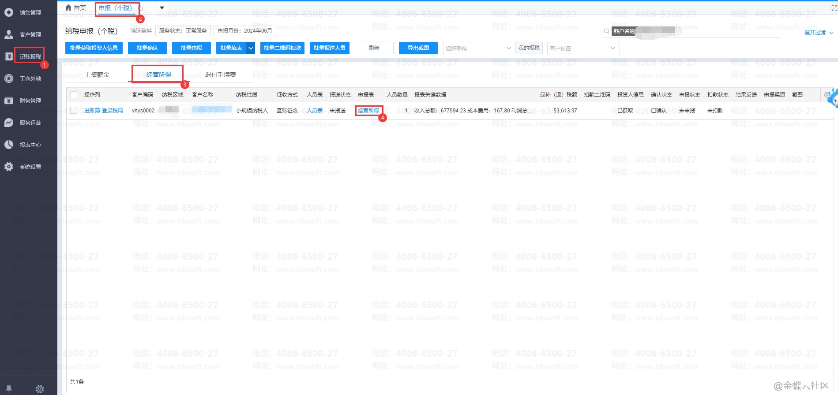Tick the checkbox for row ynys0002

coord(74,111)
